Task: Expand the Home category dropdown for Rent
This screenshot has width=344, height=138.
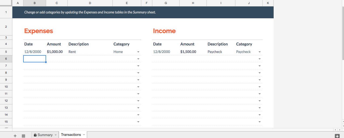Action: coord(138,52)
